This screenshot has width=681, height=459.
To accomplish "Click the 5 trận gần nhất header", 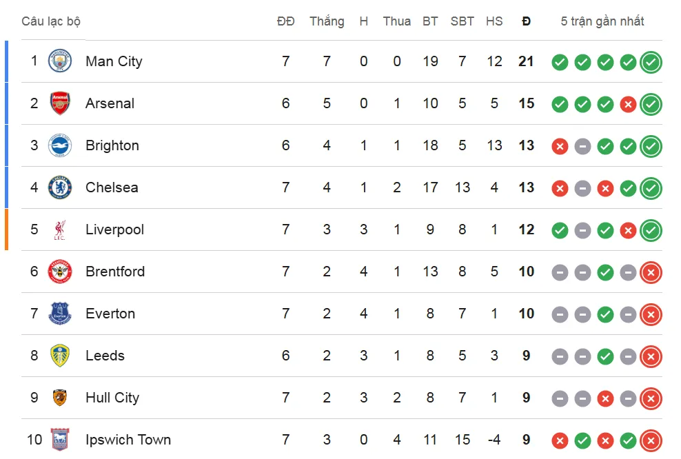I will (x=602, y=21).
